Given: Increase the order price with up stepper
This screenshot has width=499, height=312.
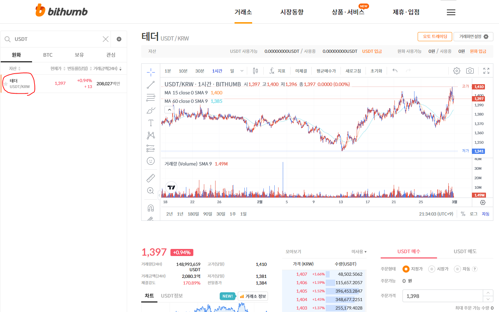Looking at the screenshot, I should (488, 293).
